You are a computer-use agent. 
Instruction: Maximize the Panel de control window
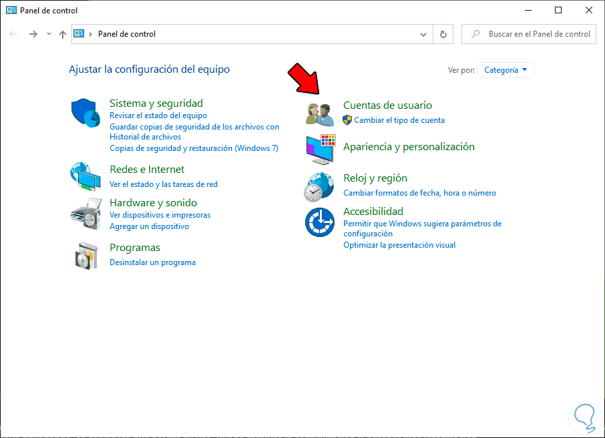click(558, 10)
